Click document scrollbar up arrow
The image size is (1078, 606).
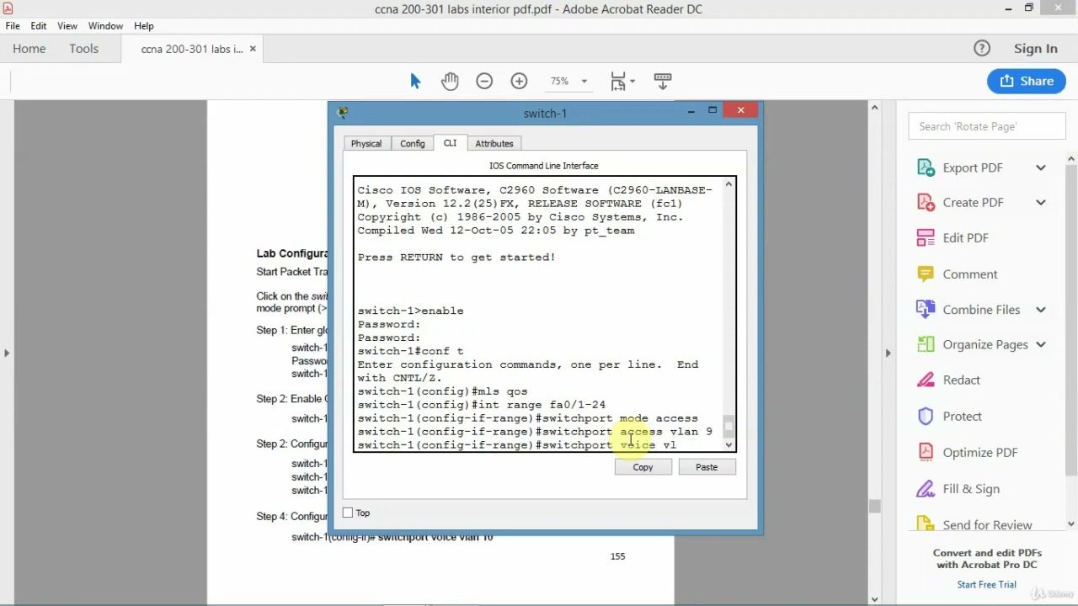(x=874, y=107)
